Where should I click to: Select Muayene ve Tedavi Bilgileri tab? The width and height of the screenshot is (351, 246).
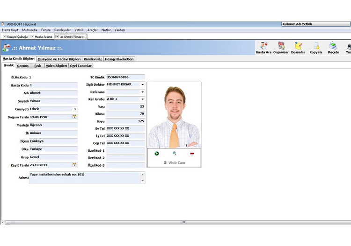59,59
